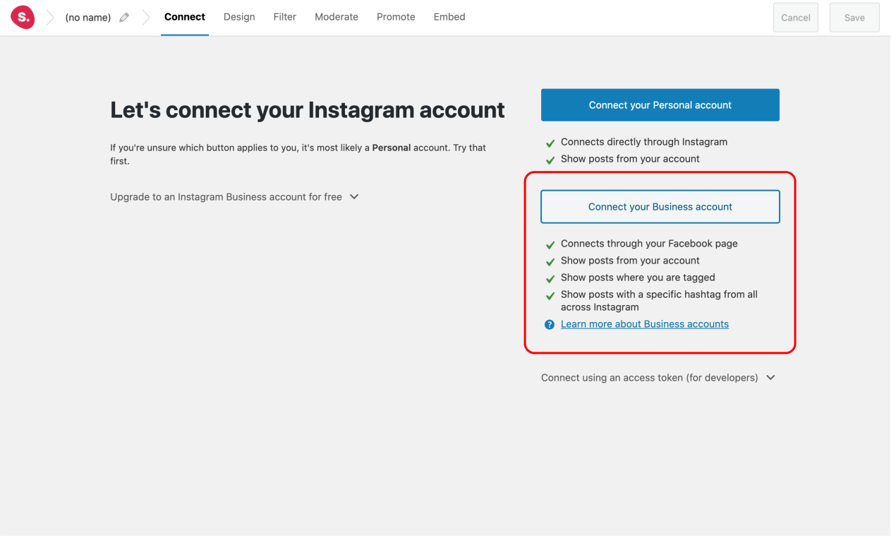Screen dimensions: 891x536
Task: Open Learn more about Business accounts link
Action: point(645,324)
